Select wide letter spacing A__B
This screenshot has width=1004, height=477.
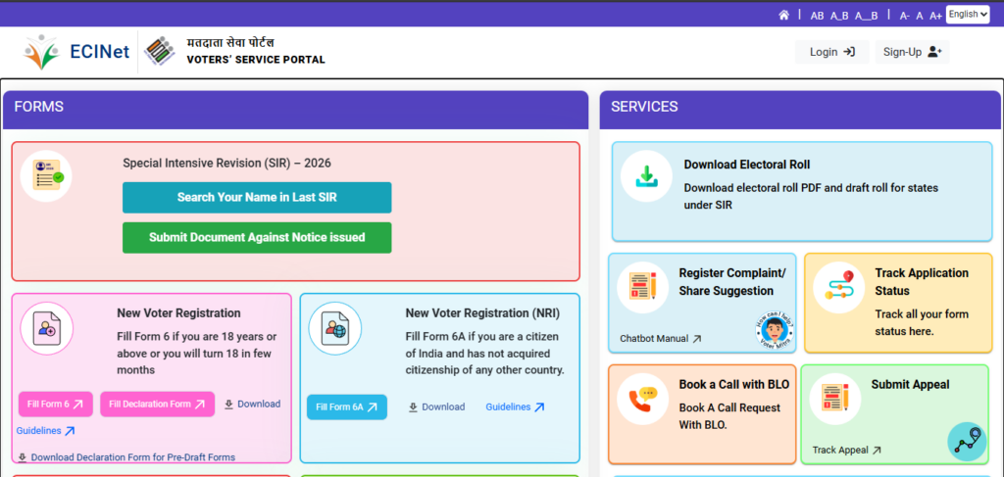pos(867,16)
